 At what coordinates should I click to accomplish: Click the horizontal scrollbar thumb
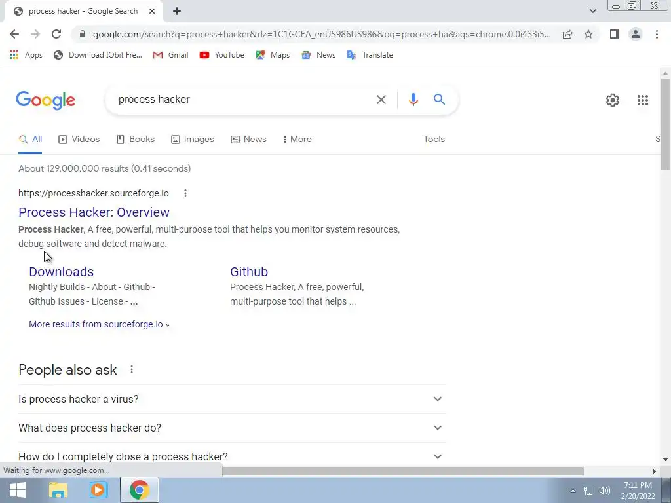point(403,471)
